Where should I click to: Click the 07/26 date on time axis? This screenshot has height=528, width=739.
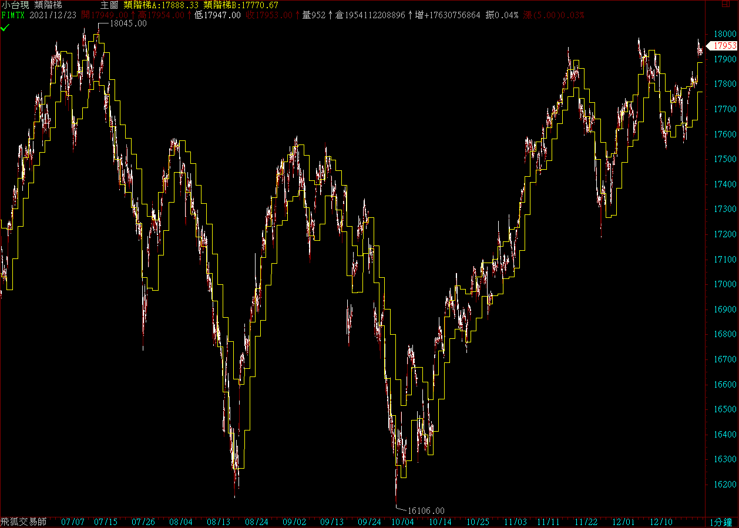tap(143, 522)
